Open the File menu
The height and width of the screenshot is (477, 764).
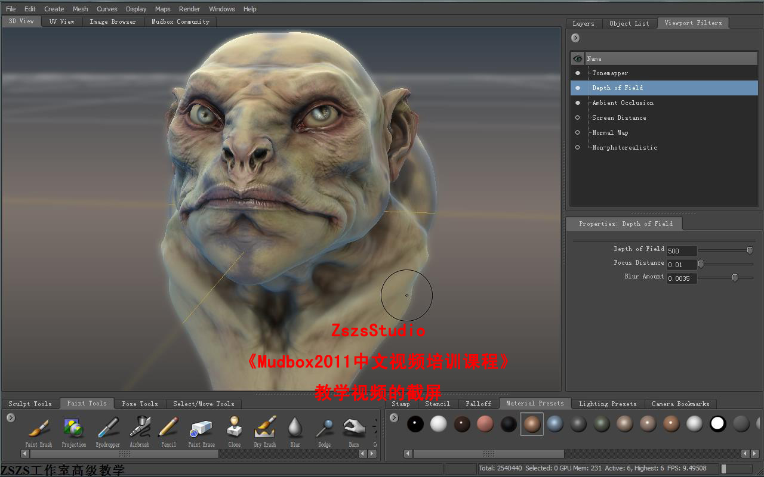11,9
